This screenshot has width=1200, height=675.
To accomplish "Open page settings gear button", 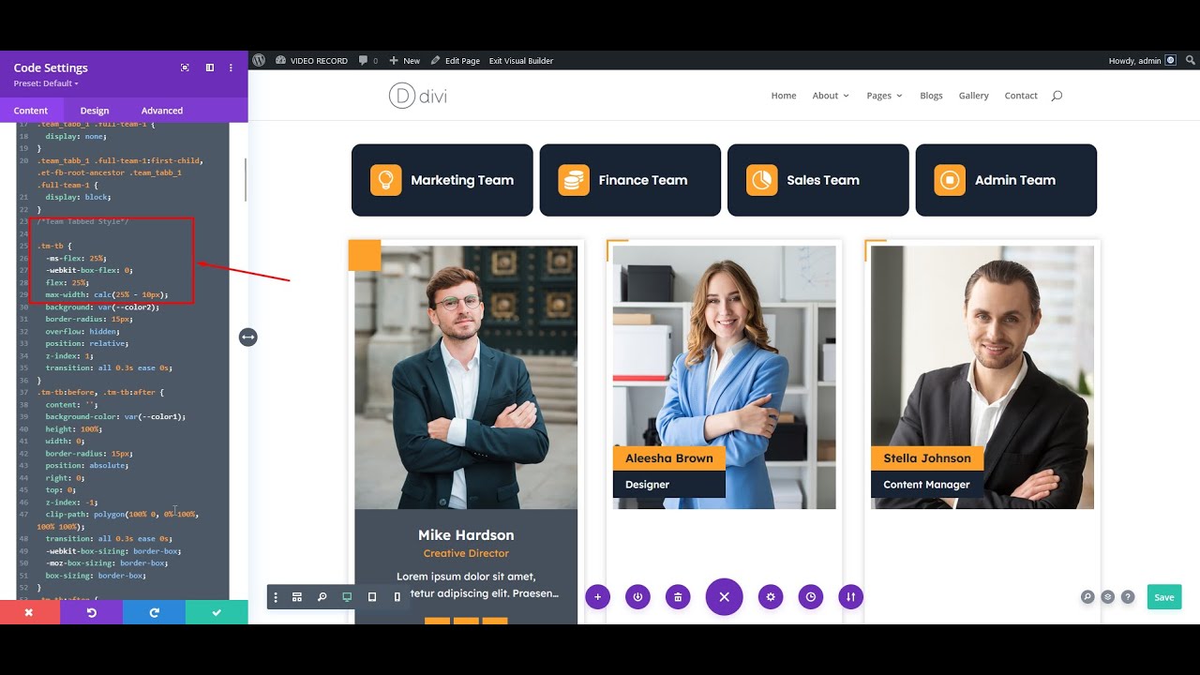I will coord(771,596).
